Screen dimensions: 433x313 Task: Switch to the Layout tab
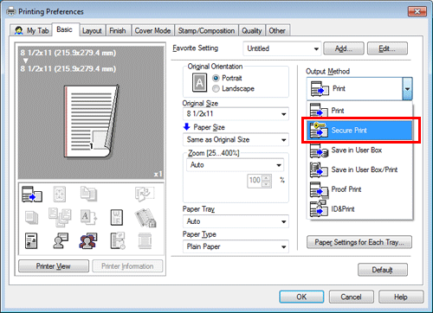click(92, 30)
